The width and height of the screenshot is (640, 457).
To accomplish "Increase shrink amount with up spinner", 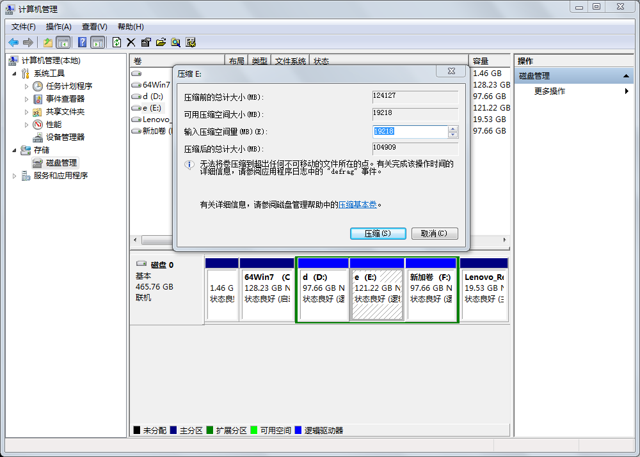I will pos(452,128).
